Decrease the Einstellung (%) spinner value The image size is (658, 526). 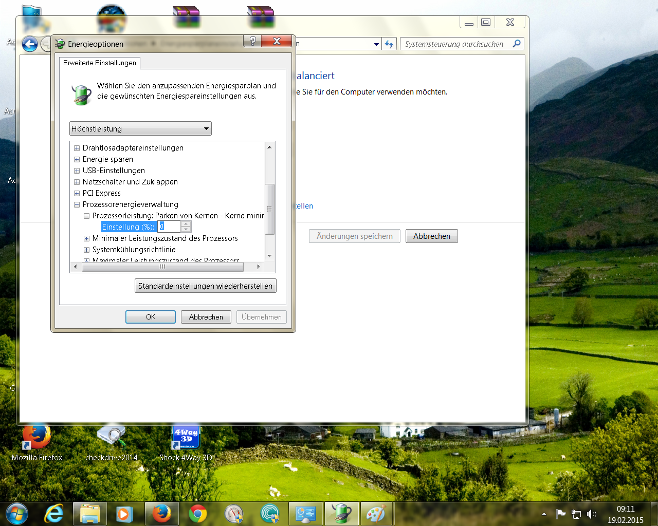coord(186,229)
